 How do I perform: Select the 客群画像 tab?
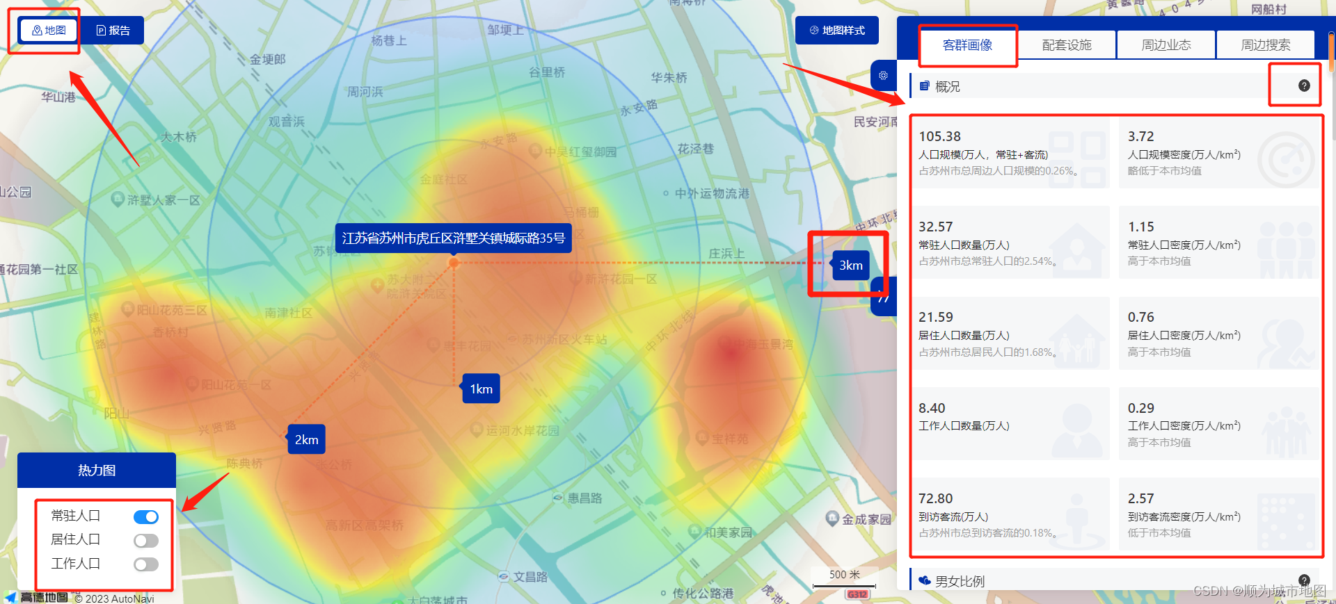(x=967, y=45)
